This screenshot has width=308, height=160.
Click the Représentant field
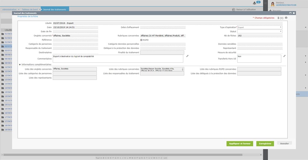tap(260, 48)
